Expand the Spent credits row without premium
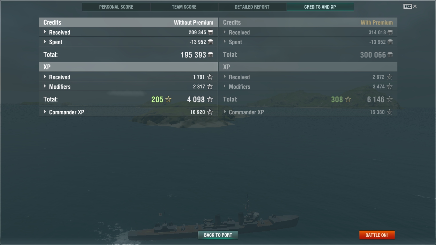The width and height of the screenshot is (436, 245). (128, 42)
